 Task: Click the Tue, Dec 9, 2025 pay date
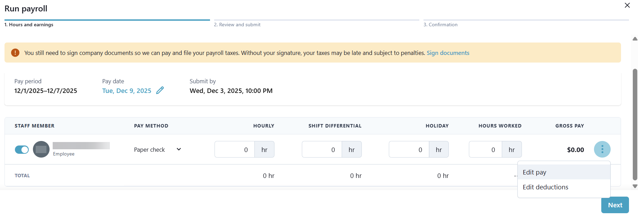127,91
